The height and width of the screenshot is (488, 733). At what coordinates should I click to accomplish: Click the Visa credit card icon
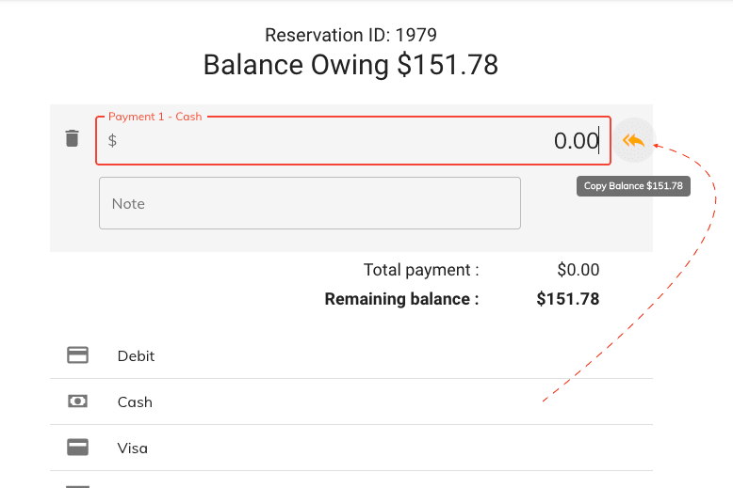pyautogui.click(x=78, y=448)
